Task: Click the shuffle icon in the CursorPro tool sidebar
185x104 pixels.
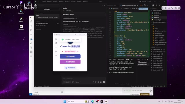Action: point(56,43)
